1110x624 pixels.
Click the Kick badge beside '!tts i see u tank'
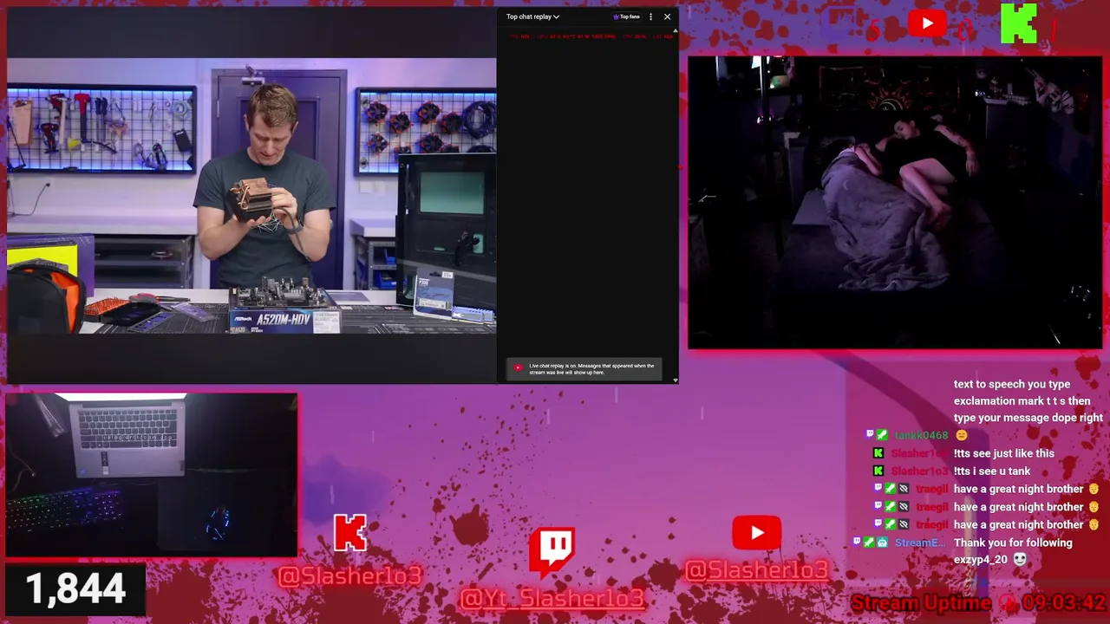878,471
